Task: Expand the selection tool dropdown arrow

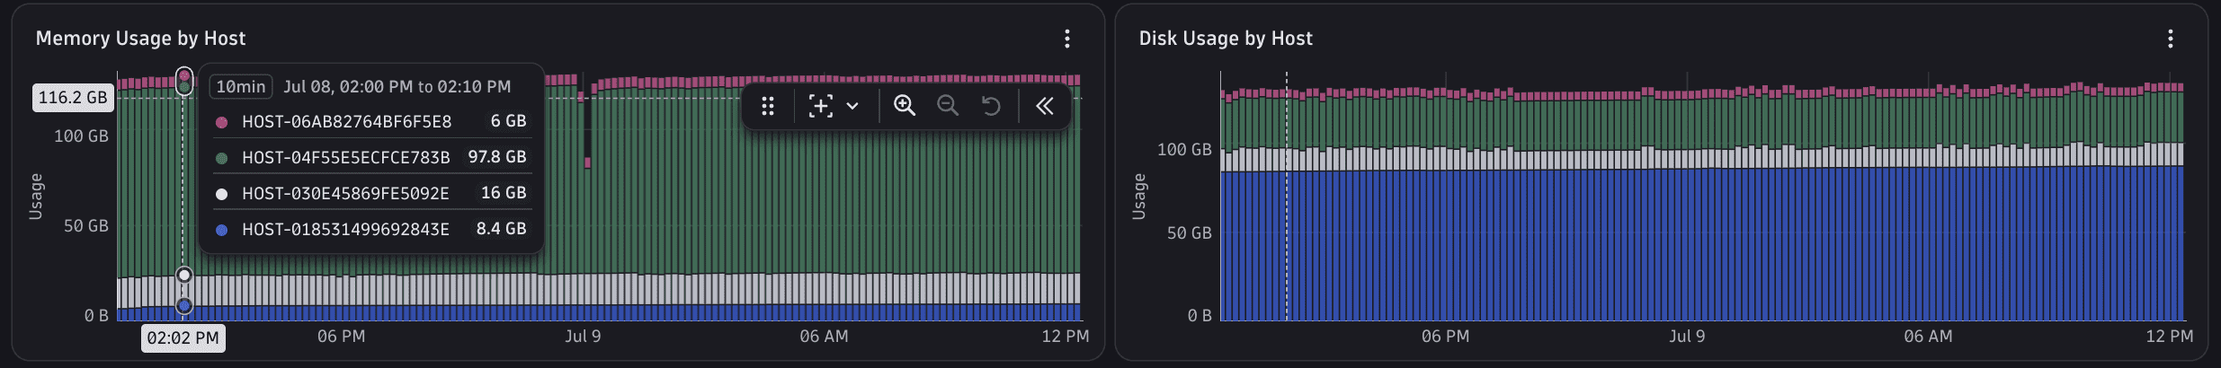Action: [x=852, y=106]
